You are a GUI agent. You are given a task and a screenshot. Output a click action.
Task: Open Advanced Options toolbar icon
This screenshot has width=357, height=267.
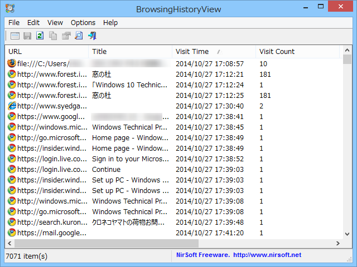pyautogui.click(x=15, y=36)
